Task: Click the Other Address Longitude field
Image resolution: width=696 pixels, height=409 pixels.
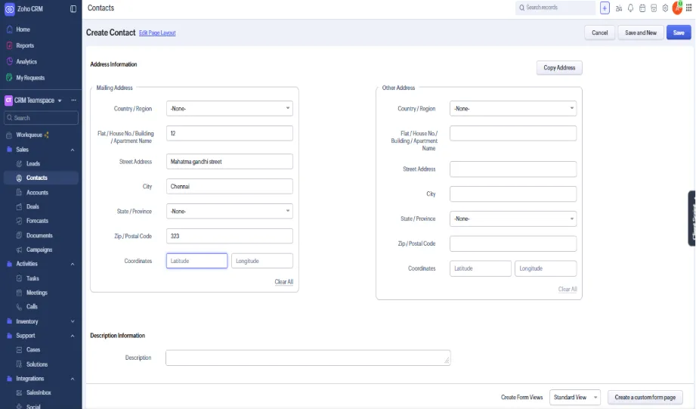Action: (546, 268)
